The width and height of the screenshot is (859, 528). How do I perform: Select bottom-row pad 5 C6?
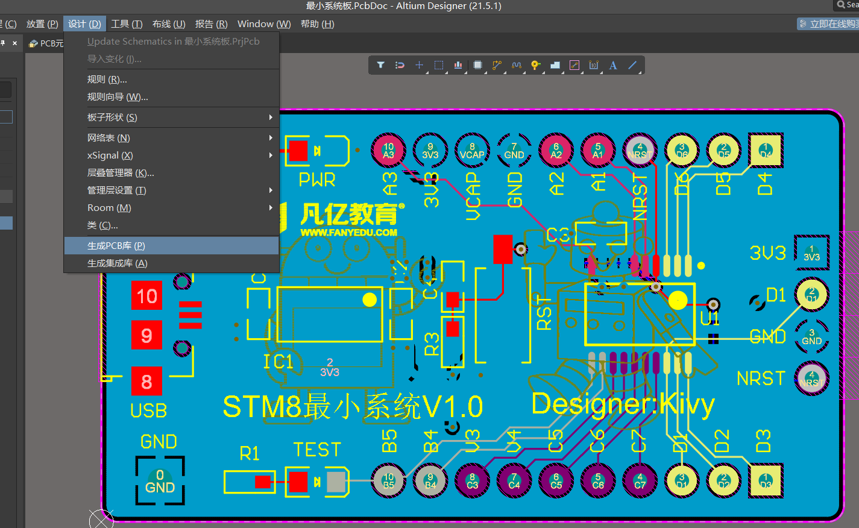(598, 480)
